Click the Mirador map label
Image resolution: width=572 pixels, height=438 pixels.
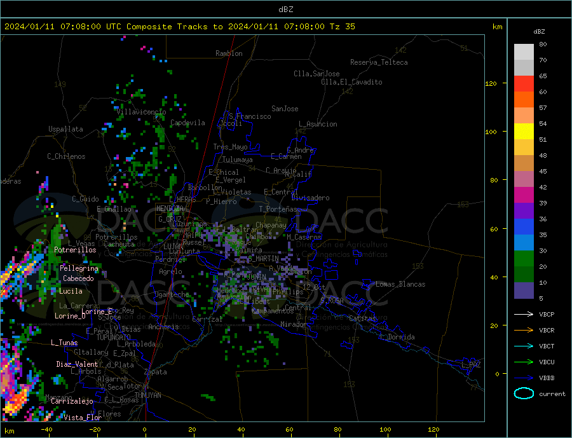(294, 324)
